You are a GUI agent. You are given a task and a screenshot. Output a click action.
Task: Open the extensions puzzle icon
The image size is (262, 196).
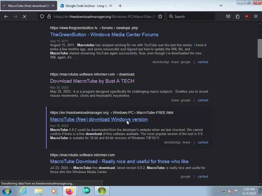coord(237,17)
